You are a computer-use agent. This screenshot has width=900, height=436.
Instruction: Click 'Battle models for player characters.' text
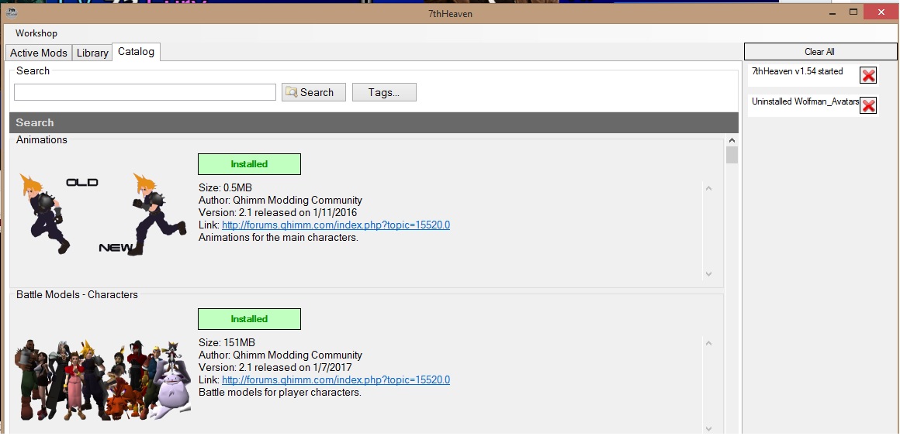[x=280, y=393]
